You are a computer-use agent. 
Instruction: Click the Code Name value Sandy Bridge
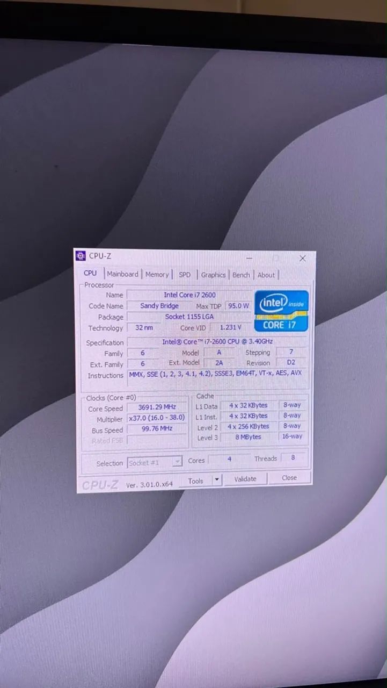point(159,305)
